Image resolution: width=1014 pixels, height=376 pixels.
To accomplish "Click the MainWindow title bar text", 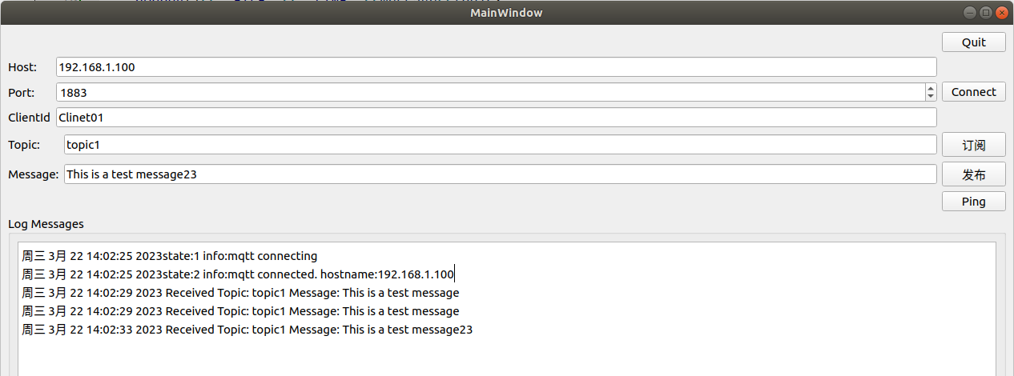I will pos(506,13).
